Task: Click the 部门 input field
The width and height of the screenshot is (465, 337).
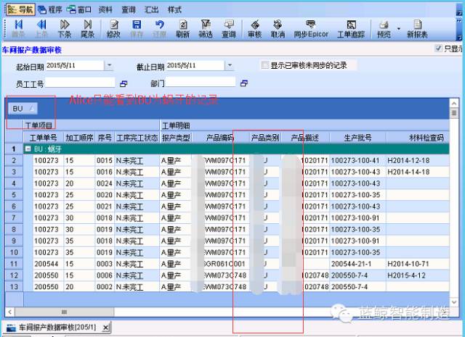Action: [201, 82]
